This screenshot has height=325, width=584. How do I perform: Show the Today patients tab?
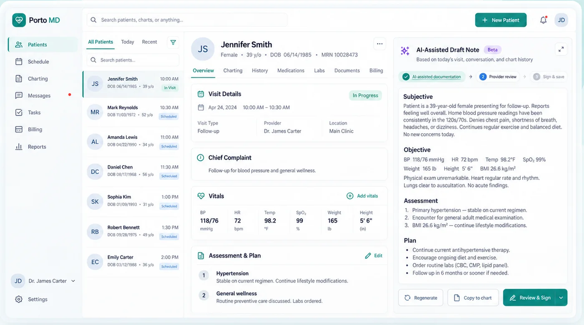[128, 42]
